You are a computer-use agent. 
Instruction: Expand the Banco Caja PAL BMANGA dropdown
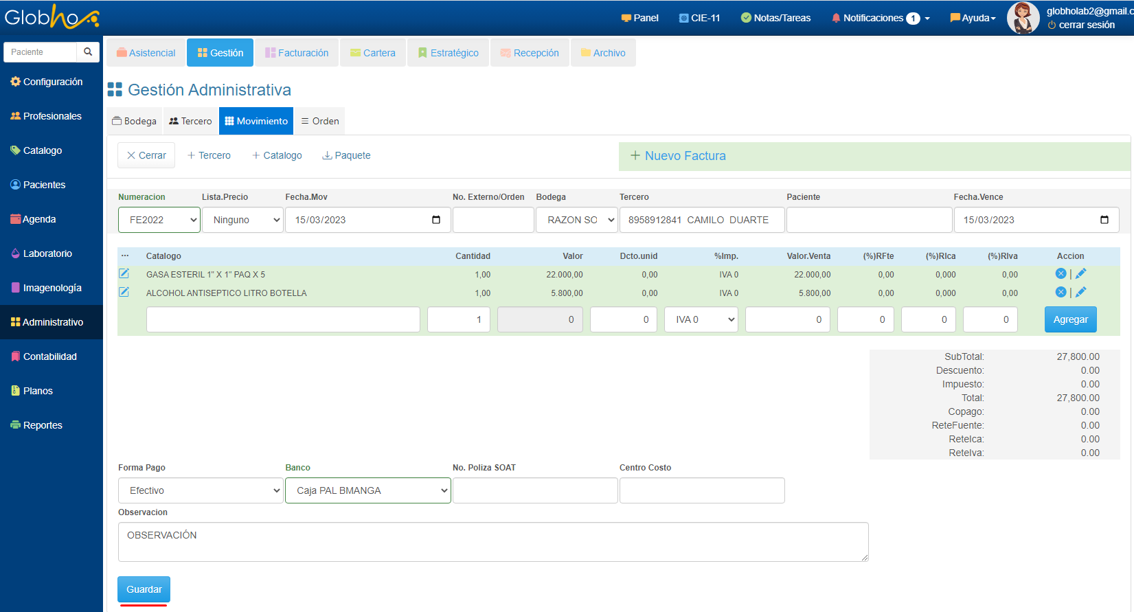click(x=368, y=490)
